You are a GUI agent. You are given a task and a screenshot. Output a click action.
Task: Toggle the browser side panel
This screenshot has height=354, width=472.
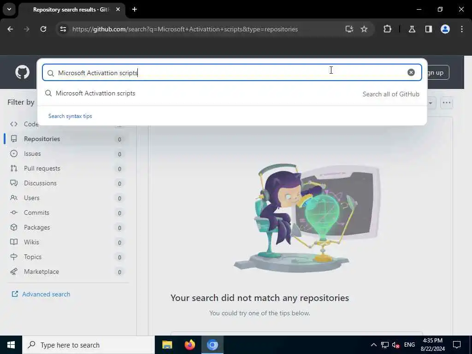pyautogui.click(x=429, y=29)
